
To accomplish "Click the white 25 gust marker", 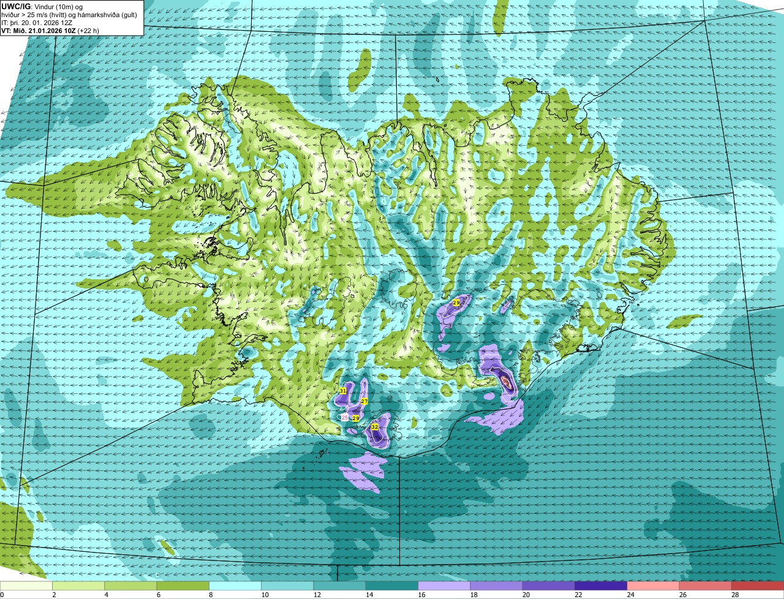I will tap(345, 417).
